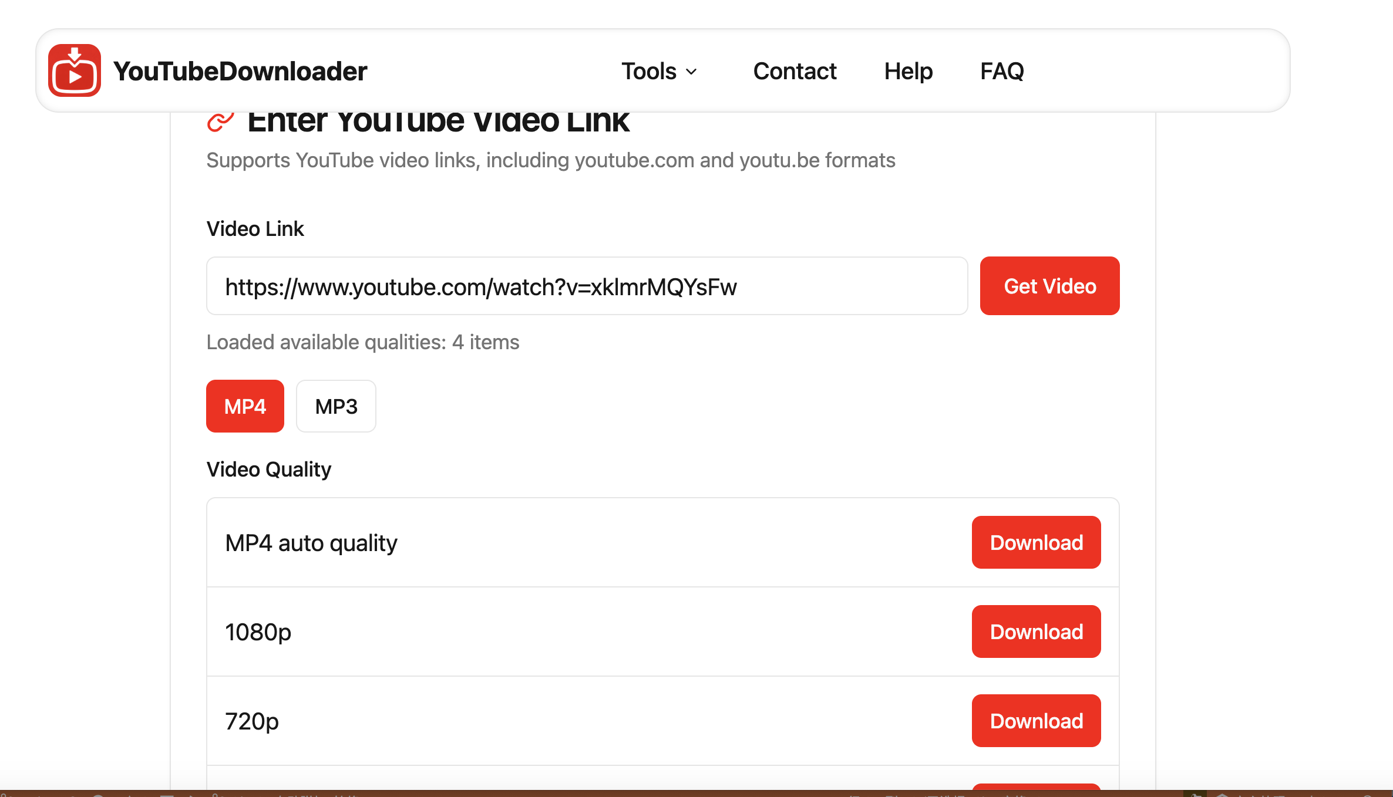The height and width of the screenshot is (797, 1393).
Task: Click the red link chain icon beside the heading
Action: tap(219, 121)
